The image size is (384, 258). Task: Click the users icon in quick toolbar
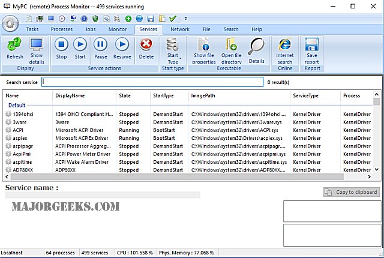pos(73,19)
